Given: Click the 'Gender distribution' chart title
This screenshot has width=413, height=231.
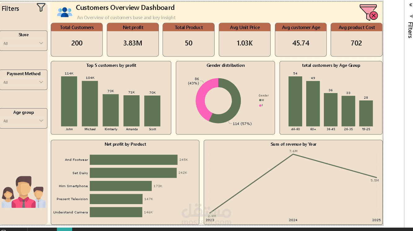Looking at the screenshot, I should coord(226,65).
